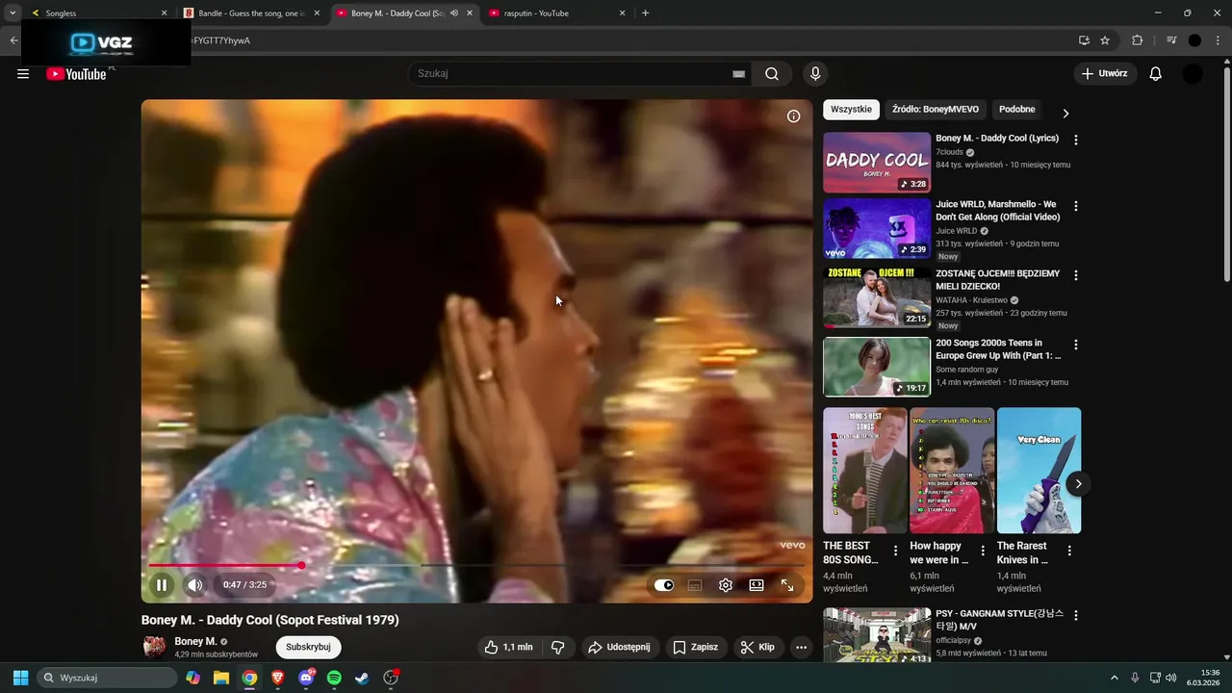
Task: Open options for ZOSTANĘ OJCEM video
Action: coord(1076,276)
